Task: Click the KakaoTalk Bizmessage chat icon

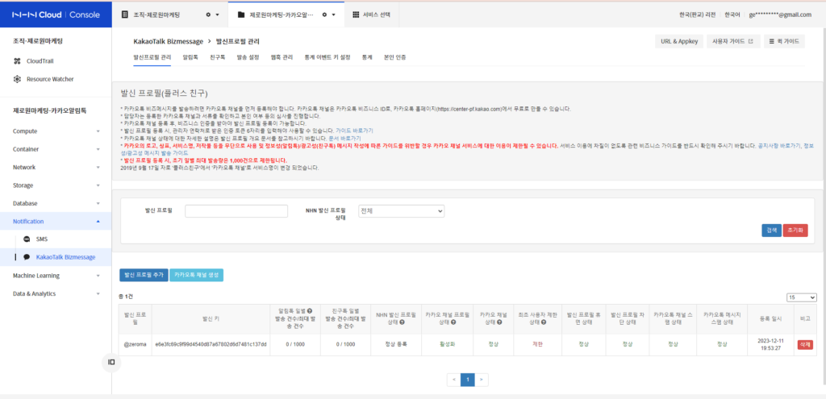Action: [27, 257]
